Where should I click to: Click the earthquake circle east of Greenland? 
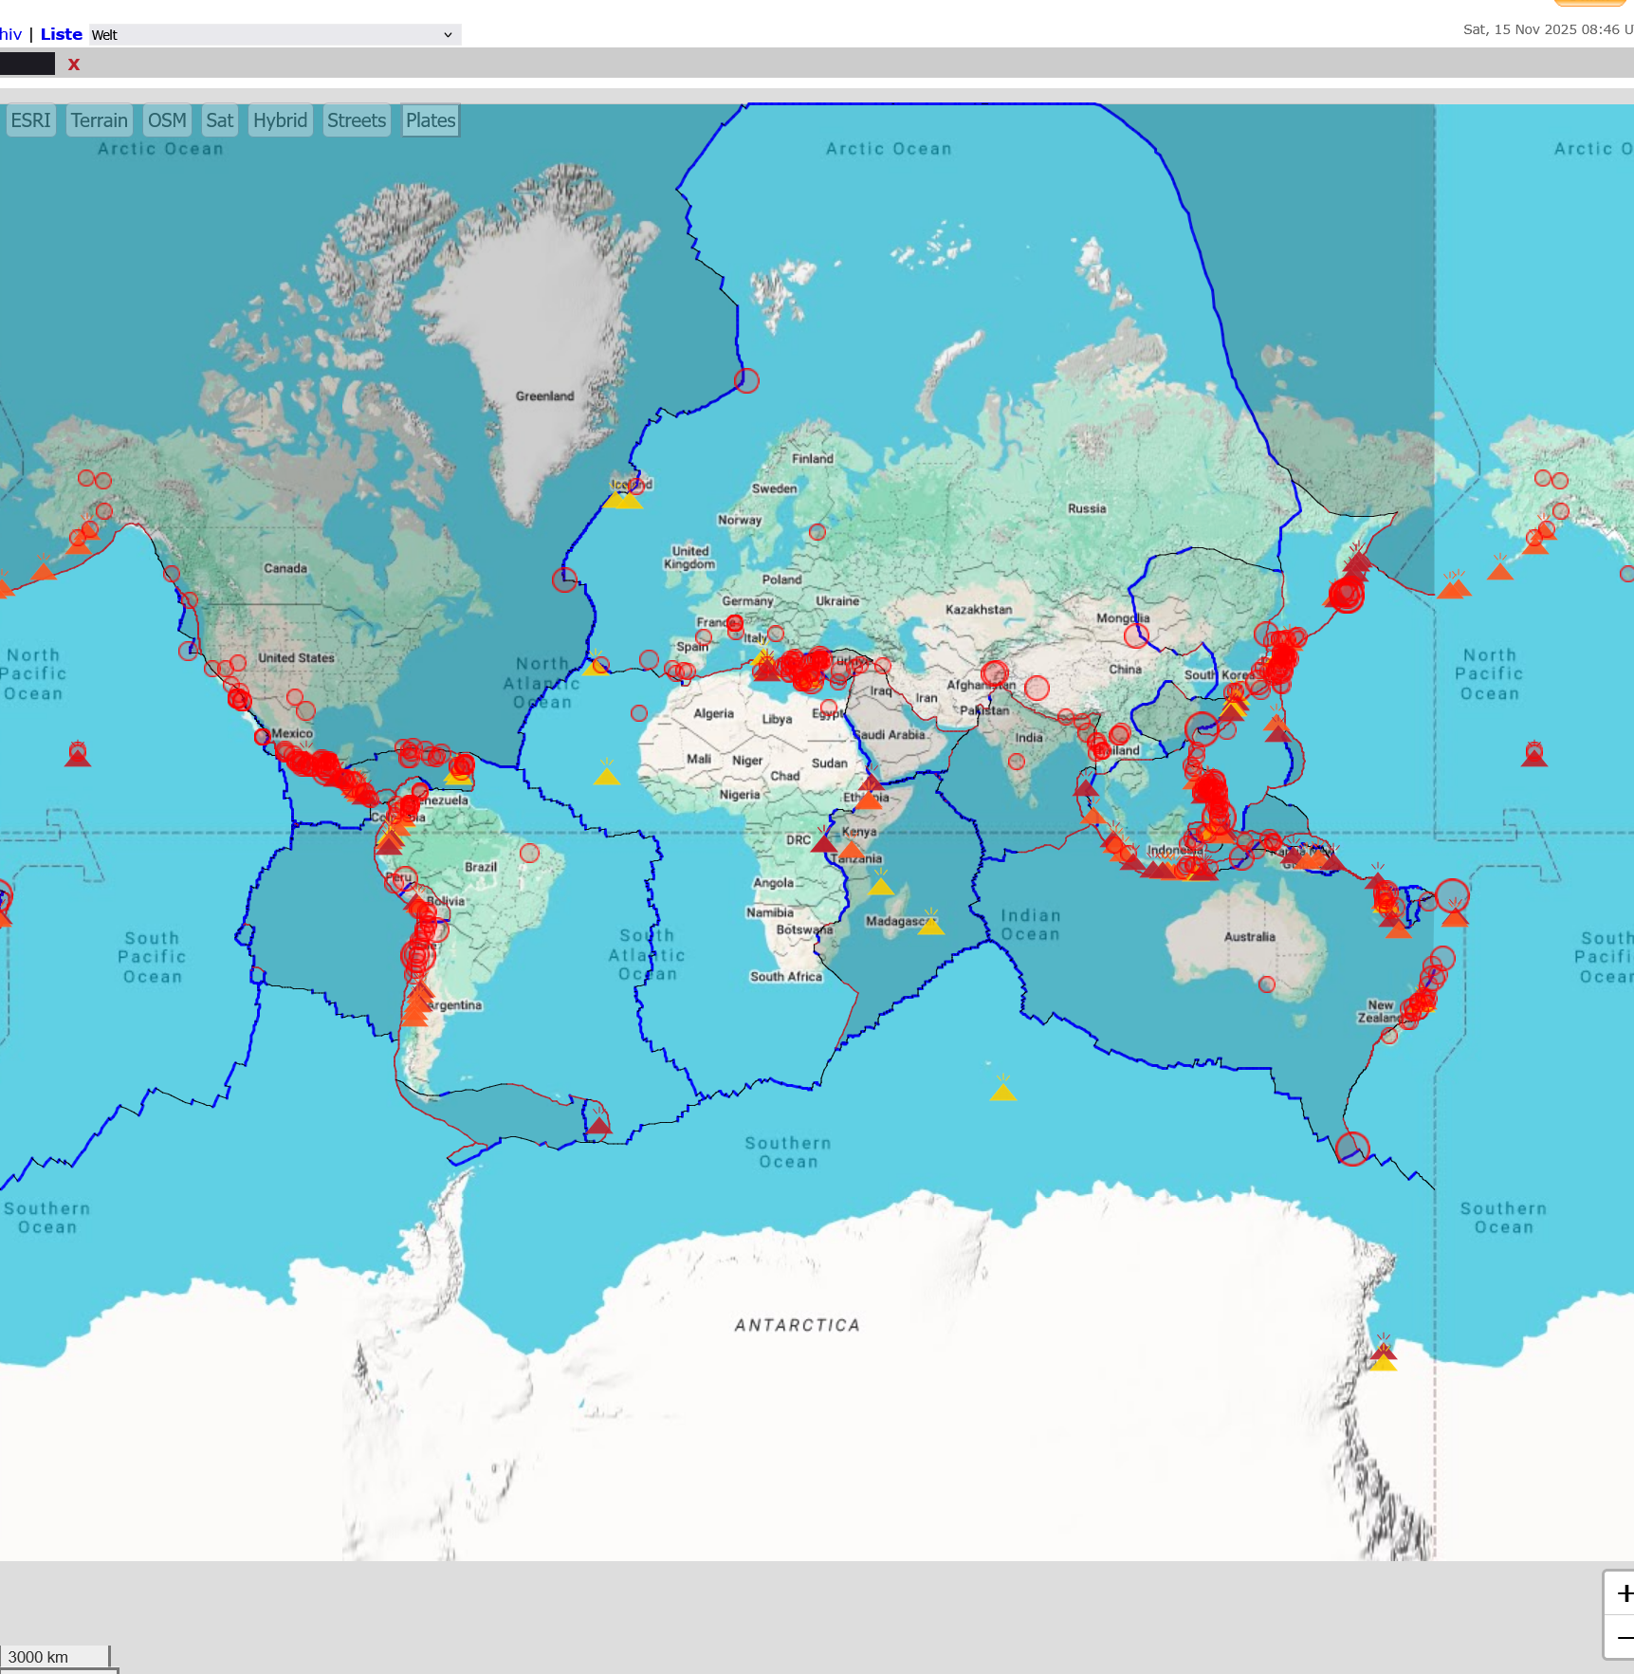click(x=746, y=380)
